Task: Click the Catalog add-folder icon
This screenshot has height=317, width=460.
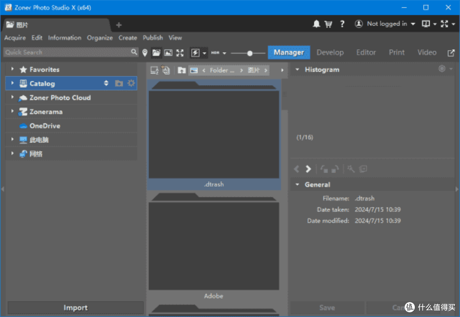Action: click(x=119, y=83)
